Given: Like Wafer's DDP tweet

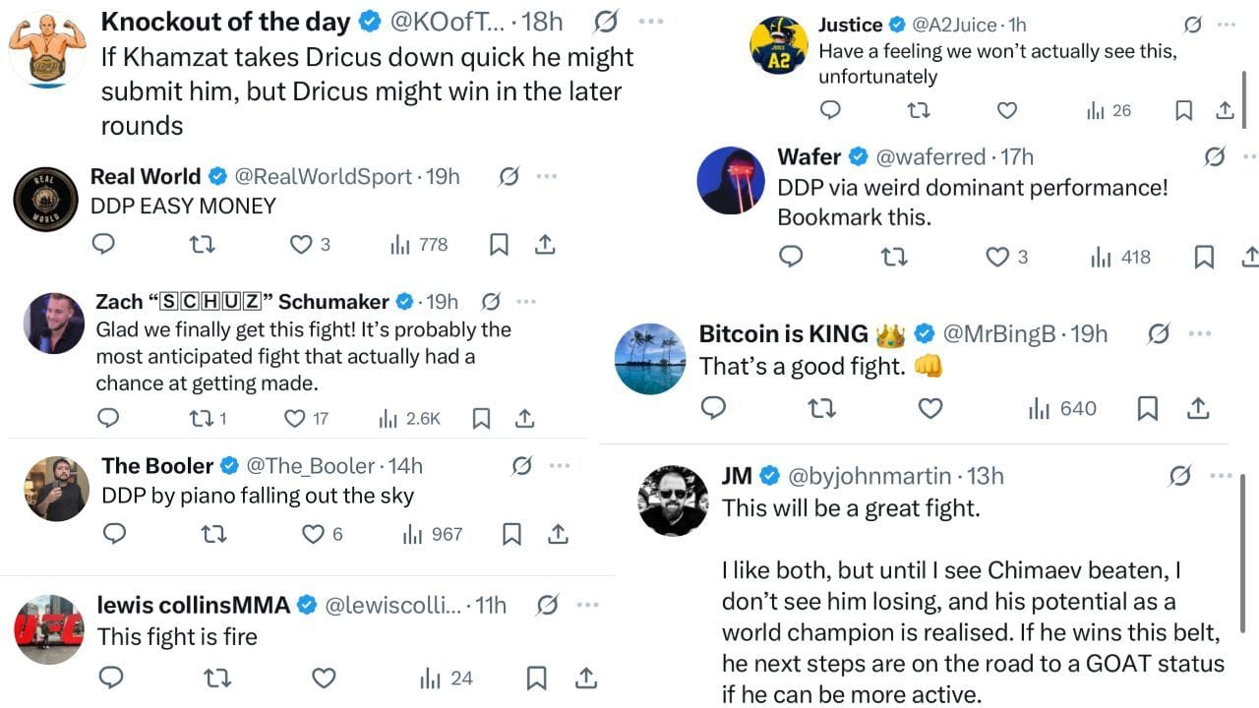Looking at the screenshot, I should click(997, 258).
